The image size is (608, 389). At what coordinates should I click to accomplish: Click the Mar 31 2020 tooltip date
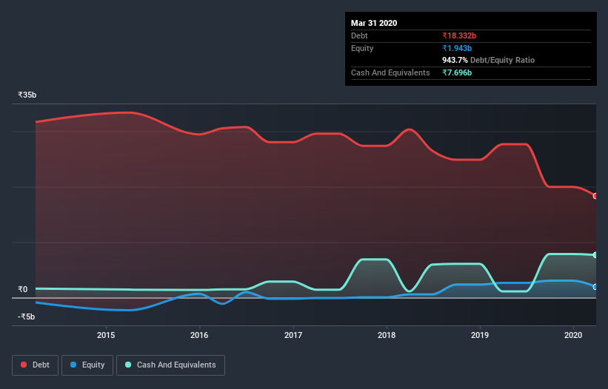point(374,23)
